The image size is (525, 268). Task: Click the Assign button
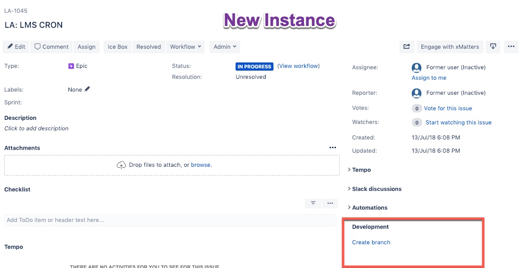click(86, 47)
